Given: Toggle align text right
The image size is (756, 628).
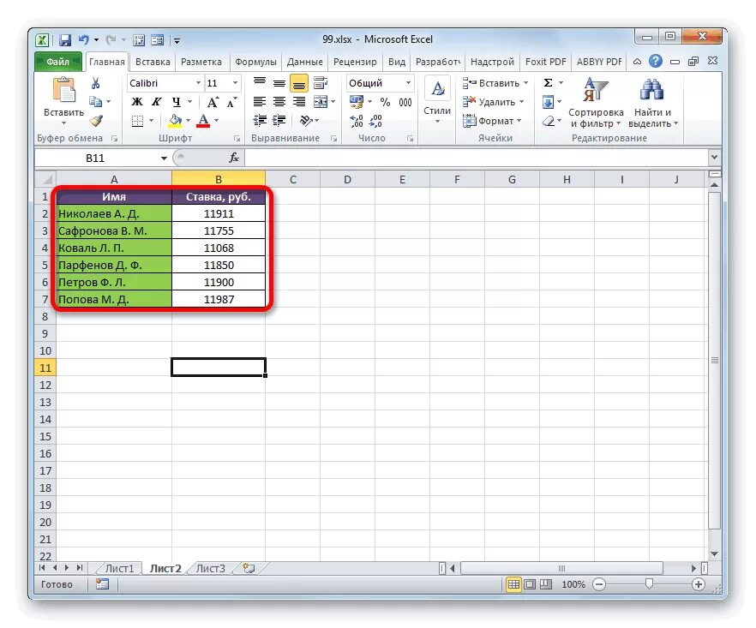Looking at the screenshot, I should point(299,102).
